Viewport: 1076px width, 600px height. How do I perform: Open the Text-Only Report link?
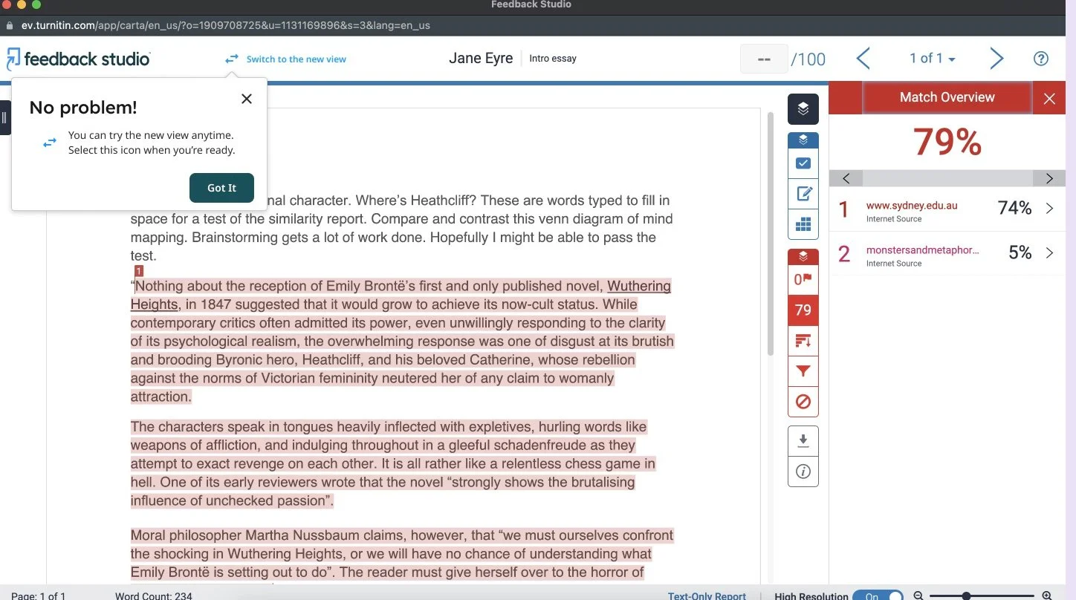[x=707, y=596]
